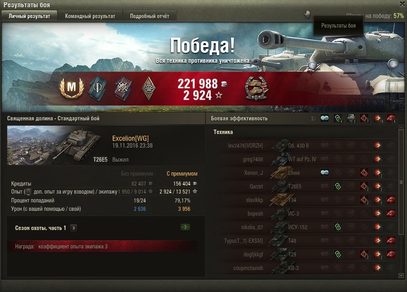Switch to Командный результат tab
This screenshot has height=292, width=407.
click(x=90, y=16)
